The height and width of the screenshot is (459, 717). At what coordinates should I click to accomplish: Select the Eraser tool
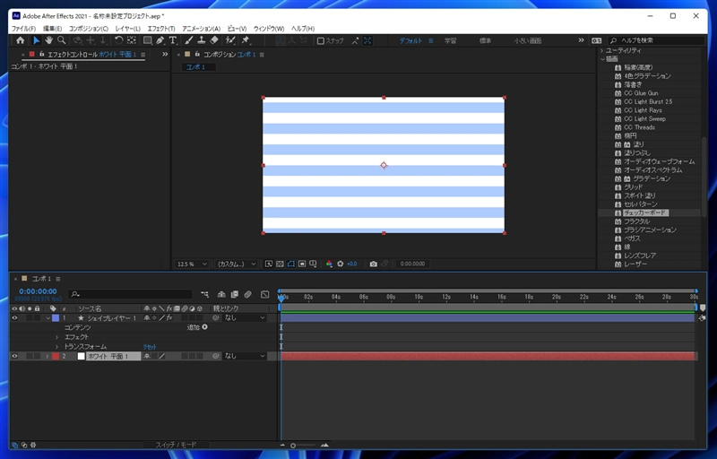point(215,40)
